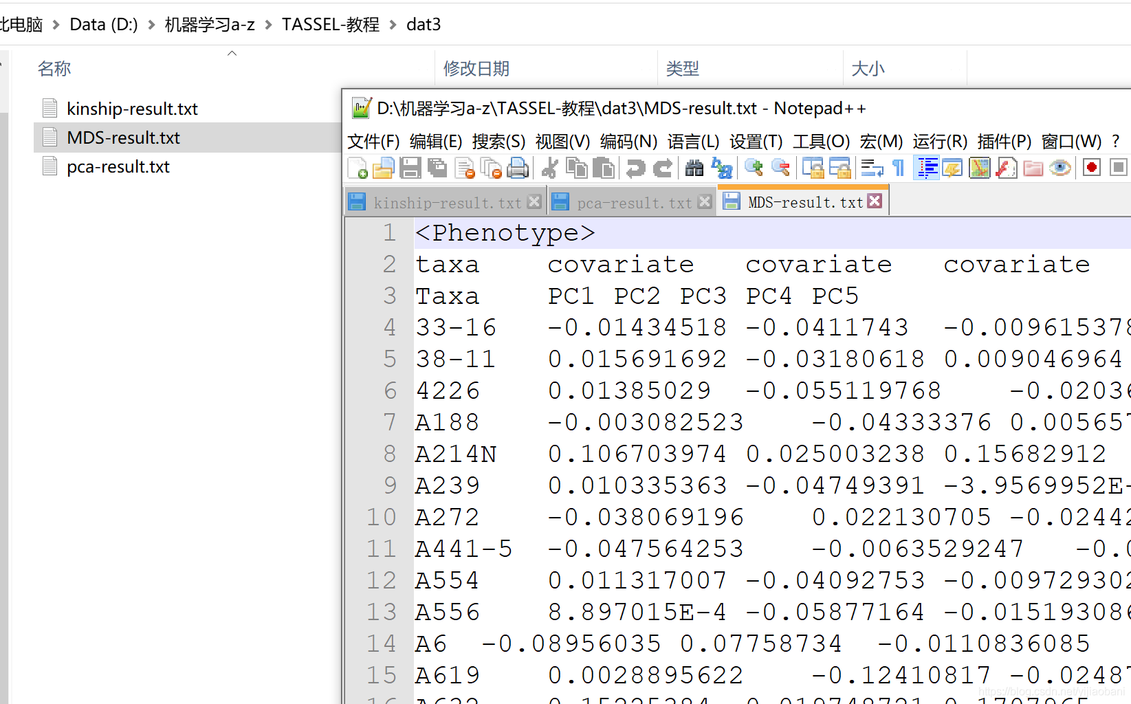Click the sort arrow above the 名称 column
1131x704 pixels.
[x=232, y=53]
